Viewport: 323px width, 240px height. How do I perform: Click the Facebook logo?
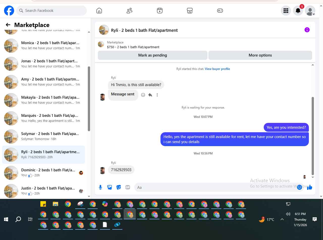point(9,11)
